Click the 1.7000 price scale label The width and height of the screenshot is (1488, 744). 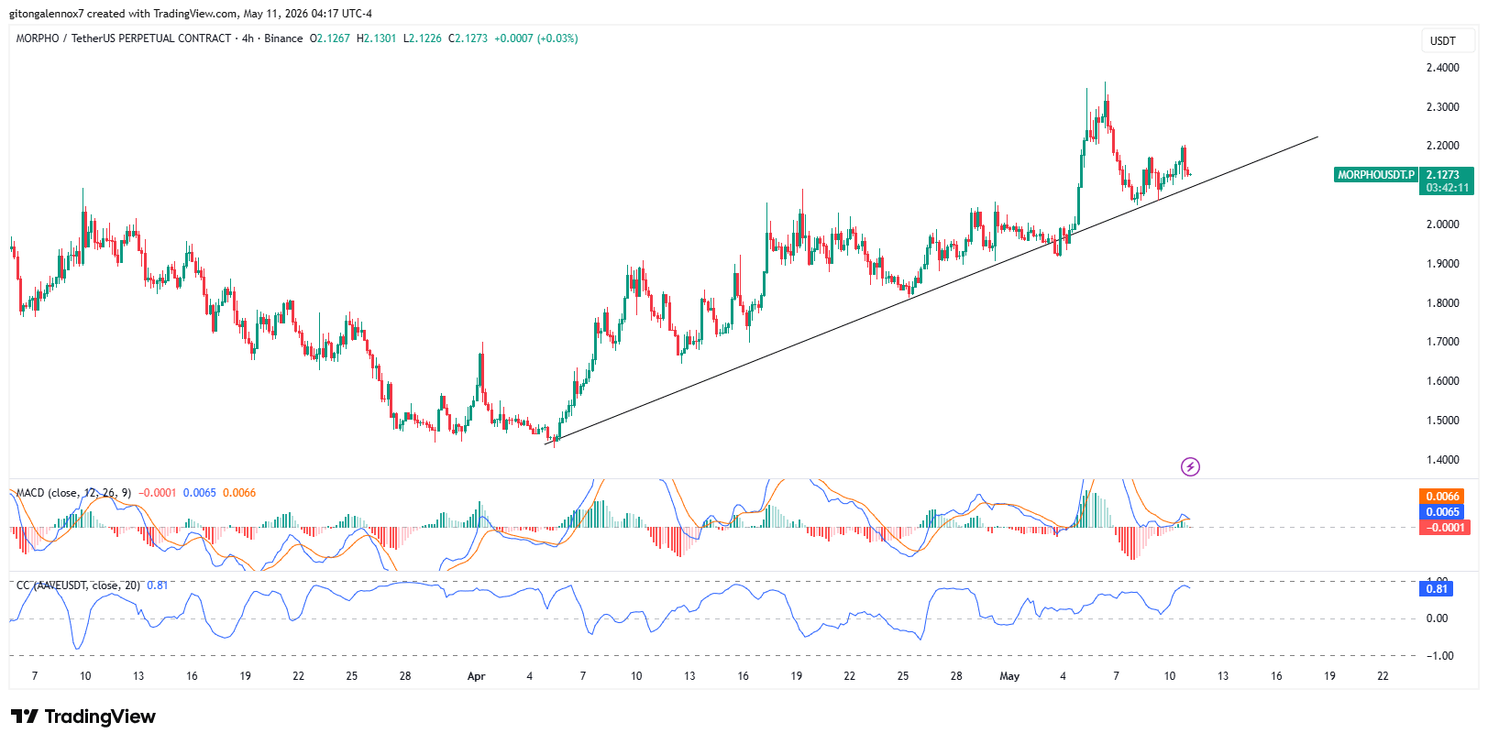click(1443, 342)
